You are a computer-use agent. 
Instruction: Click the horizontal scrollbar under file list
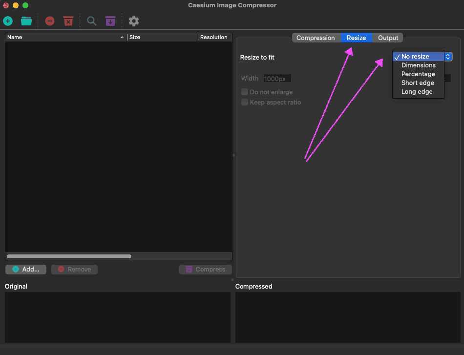point(69,256)
